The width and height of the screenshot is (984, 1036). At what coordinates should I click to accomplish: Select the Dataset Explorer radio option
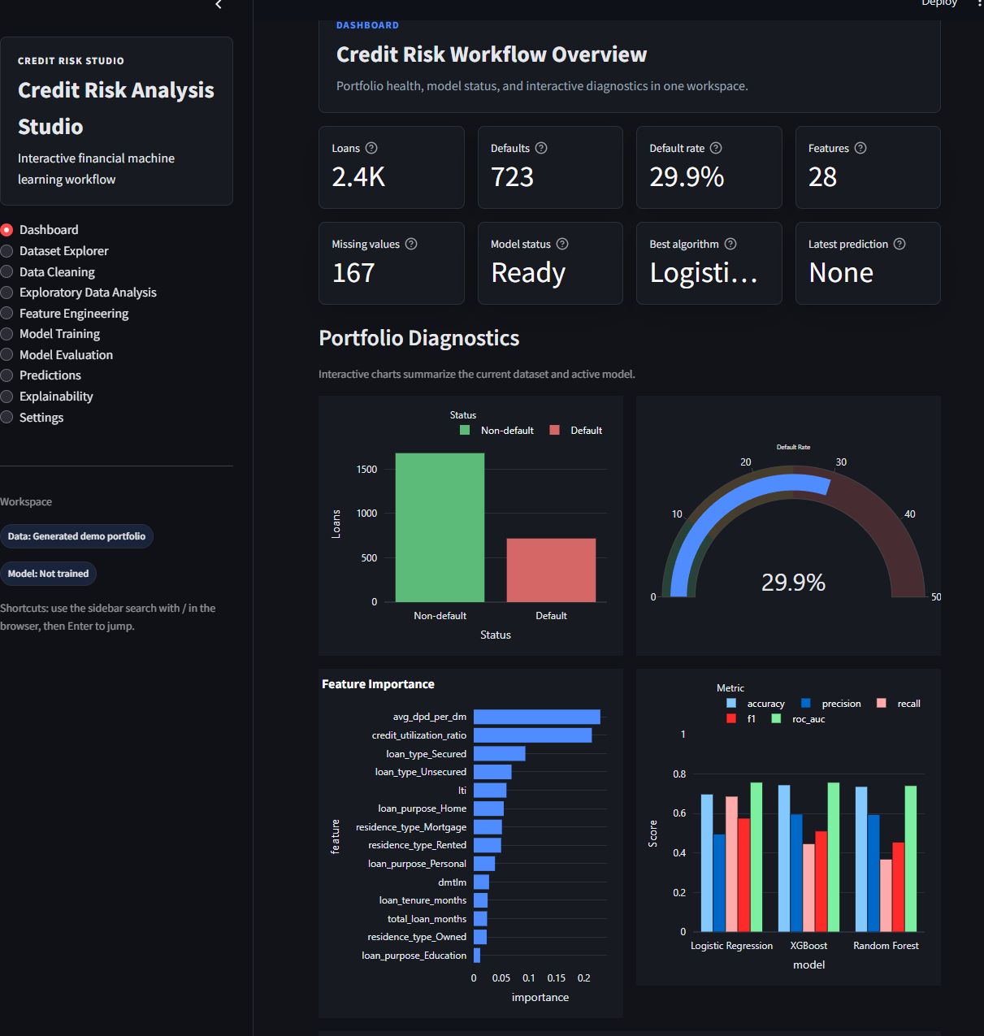point(54,251)
